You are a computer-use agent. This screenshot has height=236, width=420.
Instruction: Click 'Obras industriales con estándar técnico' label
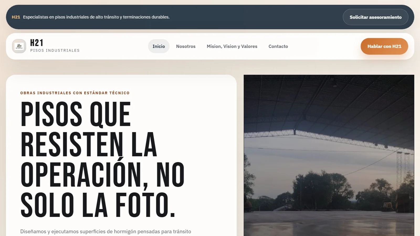75,93
